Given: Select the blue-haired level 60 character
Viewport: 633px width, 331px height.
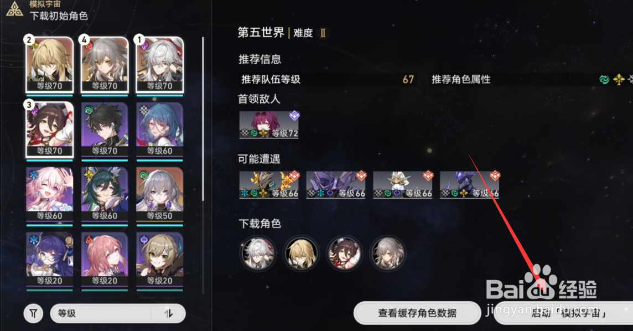Looking at the screenshot, I should coord(159,130).
